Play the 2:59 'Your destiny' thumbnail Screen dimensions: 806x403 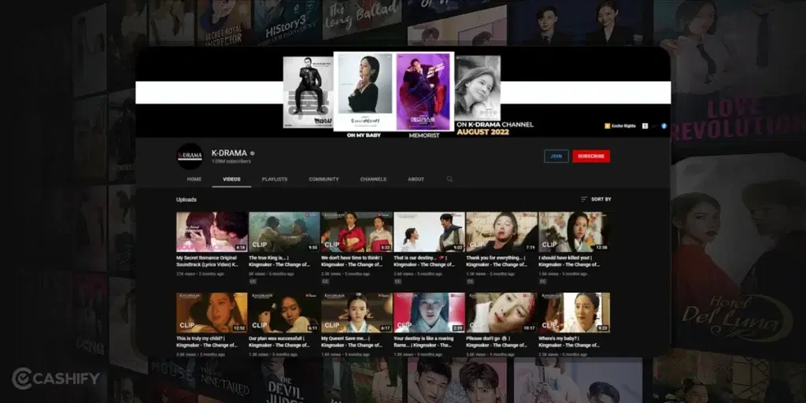[429, 312]
